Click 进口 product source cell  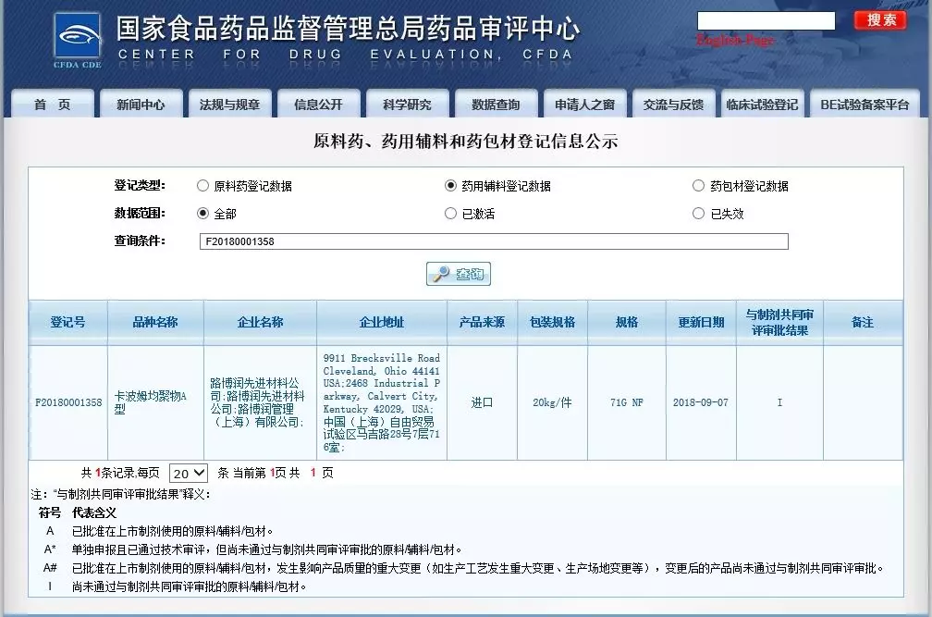click(x=482, y=402)
